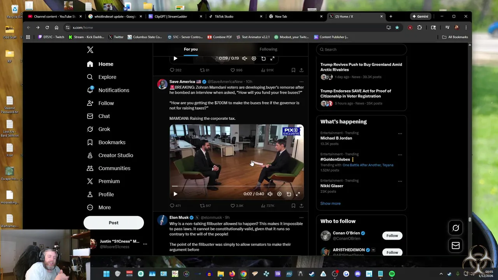Open settings gear on Mamdani video
The height and width of the screenshot is (280, 498).
tap(279, 194)
